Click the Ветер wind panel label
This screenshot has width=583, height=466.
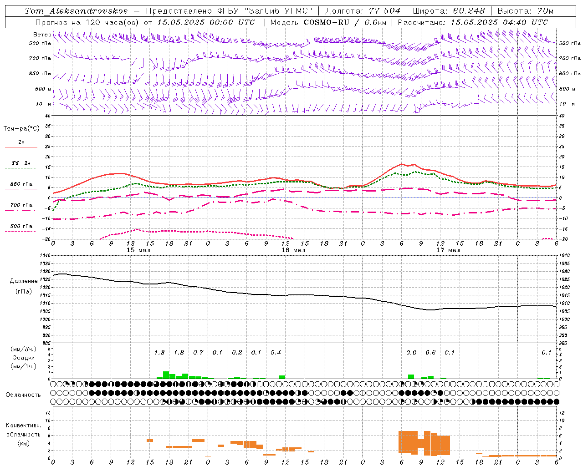[x=42, y=35]
